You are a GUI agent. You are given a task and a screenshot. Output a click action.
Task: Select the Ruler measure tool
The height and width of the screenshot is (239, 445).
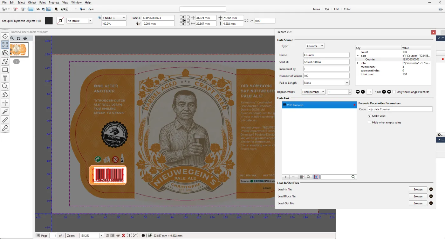click(x=5, y=120)
